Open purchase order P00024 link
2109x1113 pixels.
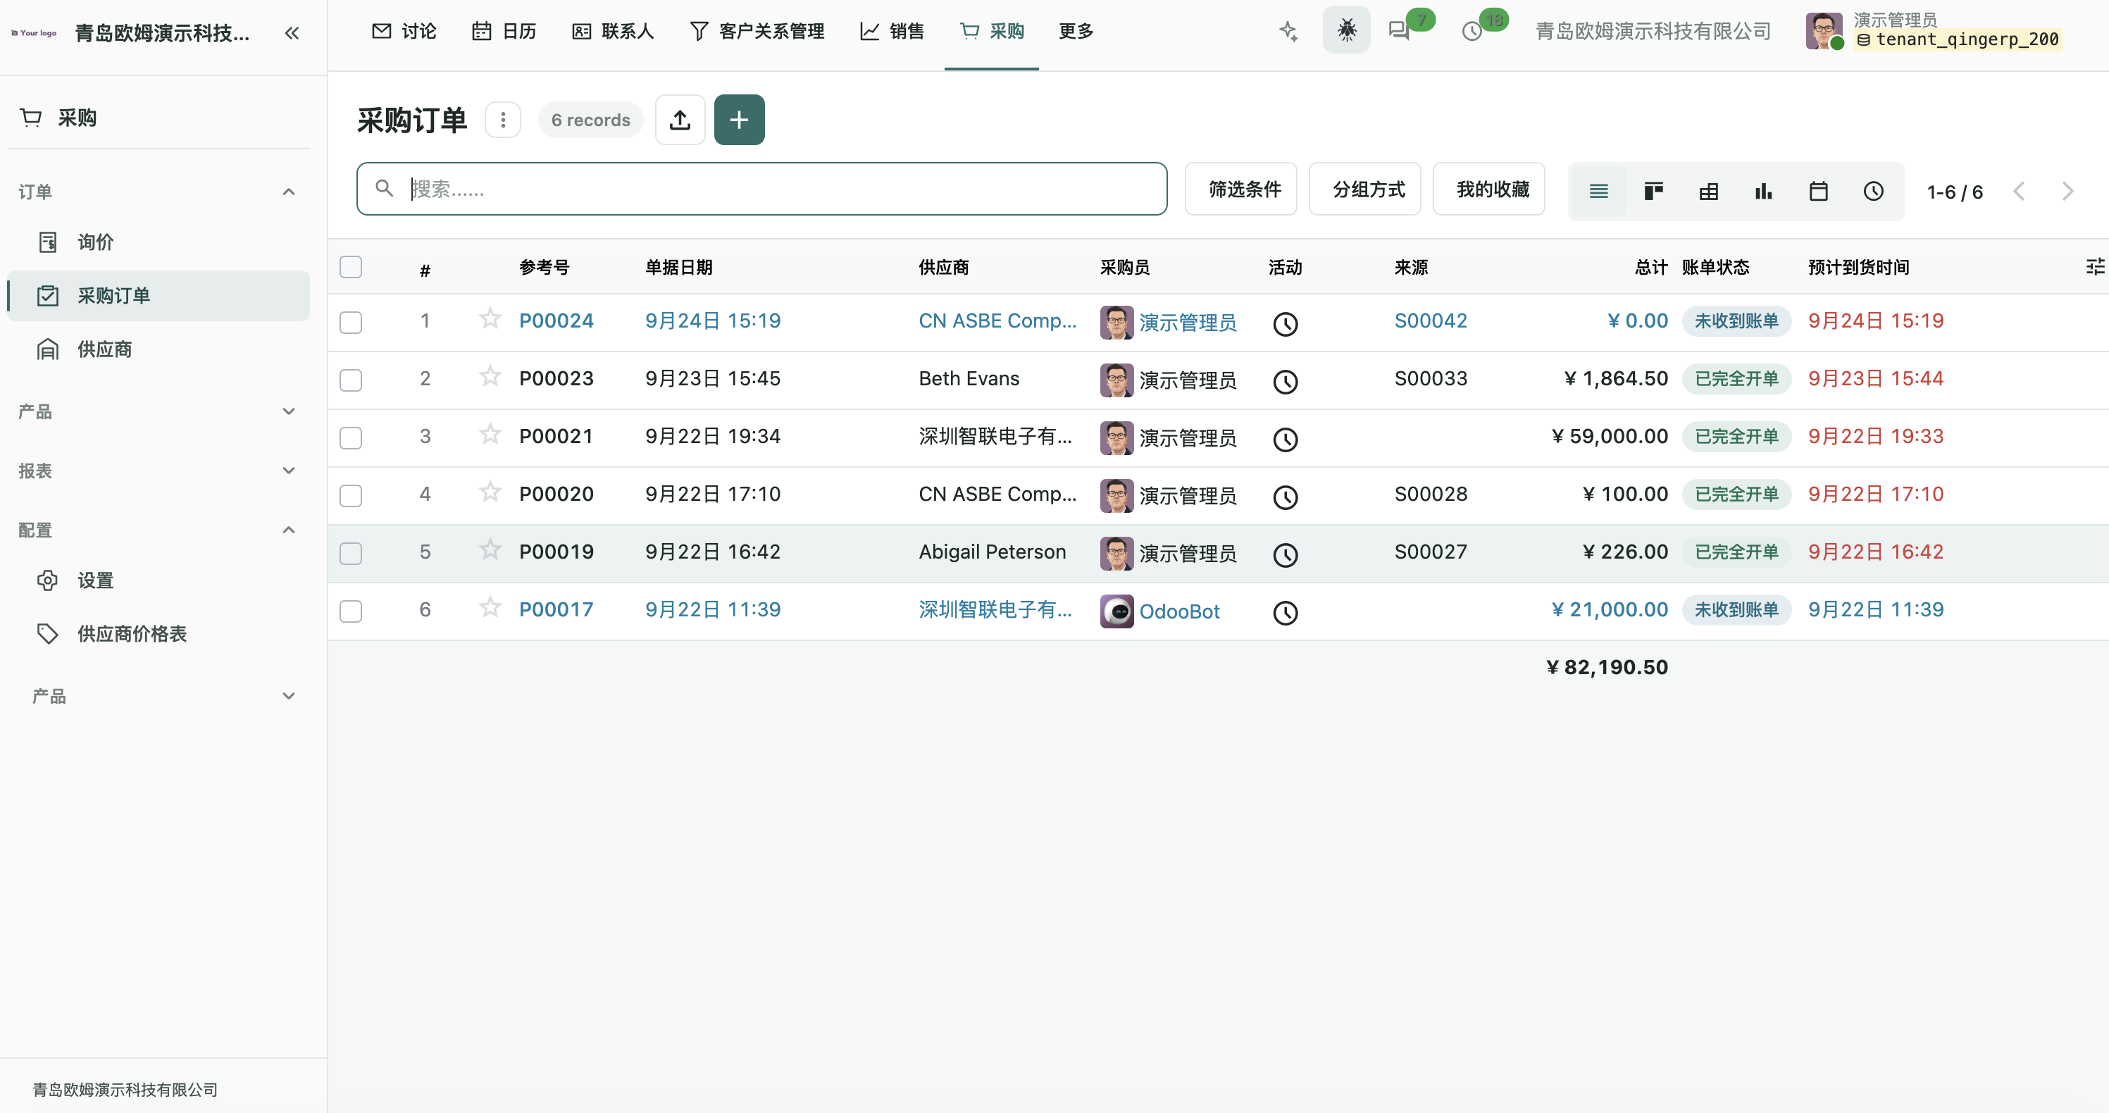[x=556, y=321]
